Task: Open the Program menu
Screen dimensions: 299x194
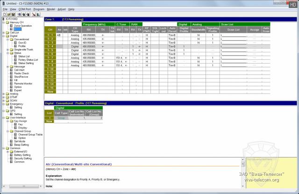Action: coord(39,9)
